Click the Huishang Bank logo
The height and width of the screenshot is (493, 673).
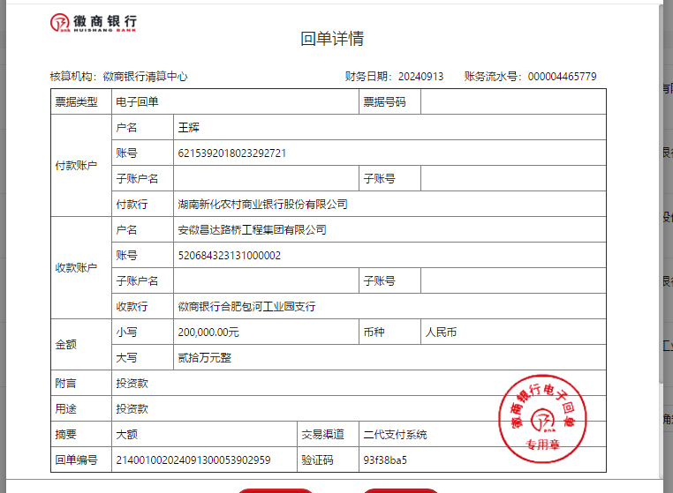(93, 22)
